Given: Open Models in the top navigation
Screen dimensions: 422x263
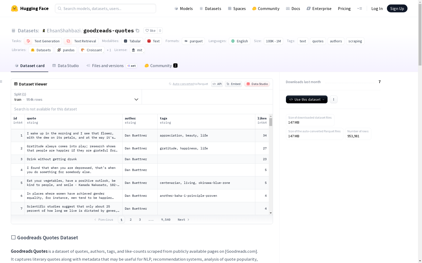Looking at the screenshot, I should [184, 8].
